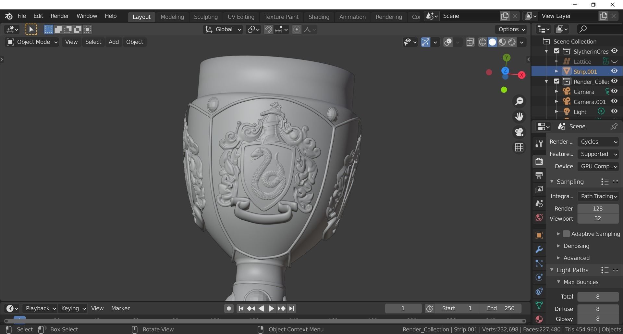Open Playback popover in timeline
Image resolution: width=623 pixels, height=334 pixels.
[x=41, y=309]
